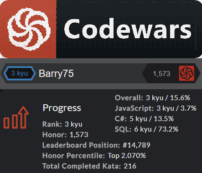Click the SQL 6 kyu / 73.2% stat
This screenshot has height=173, width=202.
[x=146, y=129]
